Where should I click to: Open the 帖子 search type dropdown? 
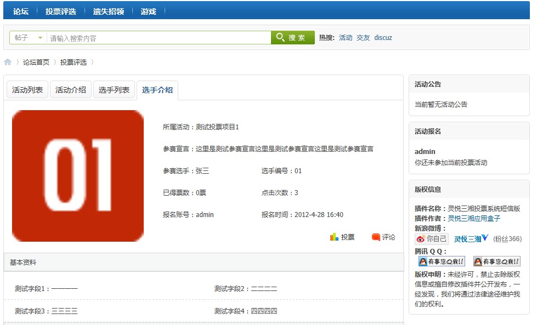[x=29, y=38]
